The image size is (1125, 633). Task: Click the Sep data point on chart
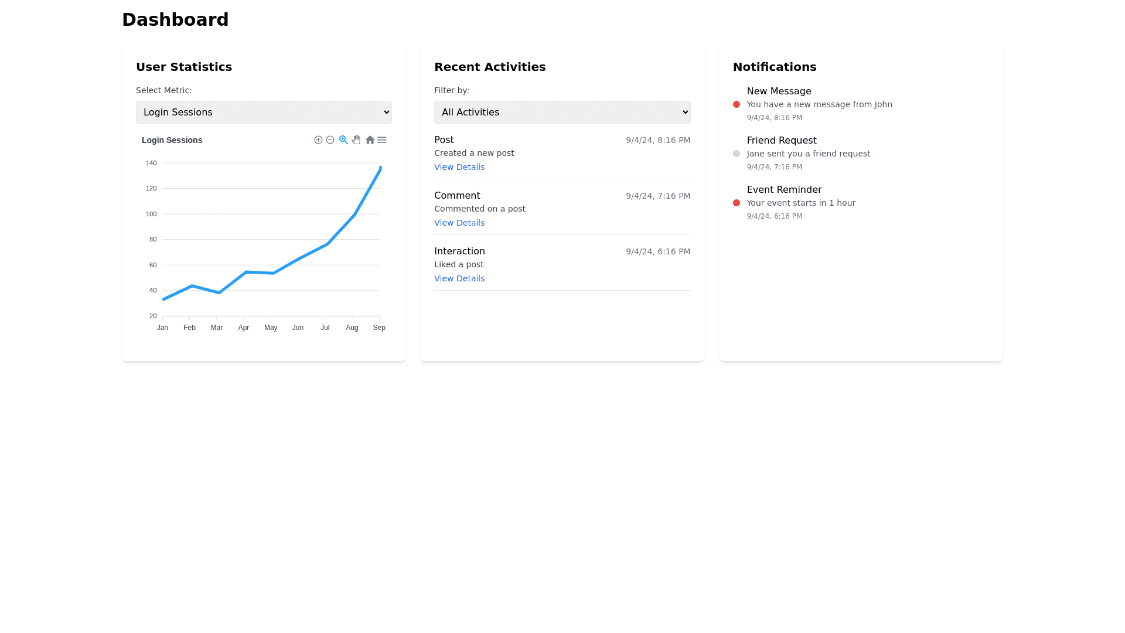tap(380, 168)
